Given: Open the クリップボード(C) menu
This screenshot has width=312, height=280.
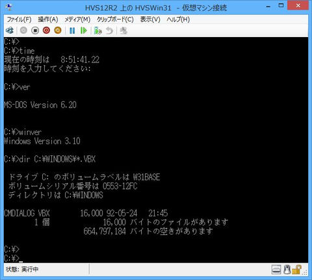Looking at the screenshot, I should 115,19.
